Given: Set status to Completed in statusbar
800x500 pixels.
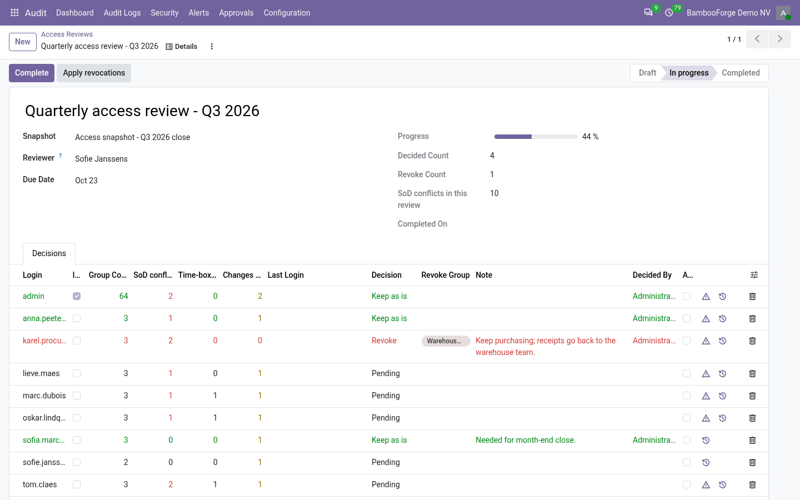Looking at the screenshot, I should tap(741, 73).
